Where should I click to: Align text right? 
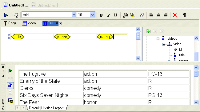pyautogui.click(x=166, y=15)
